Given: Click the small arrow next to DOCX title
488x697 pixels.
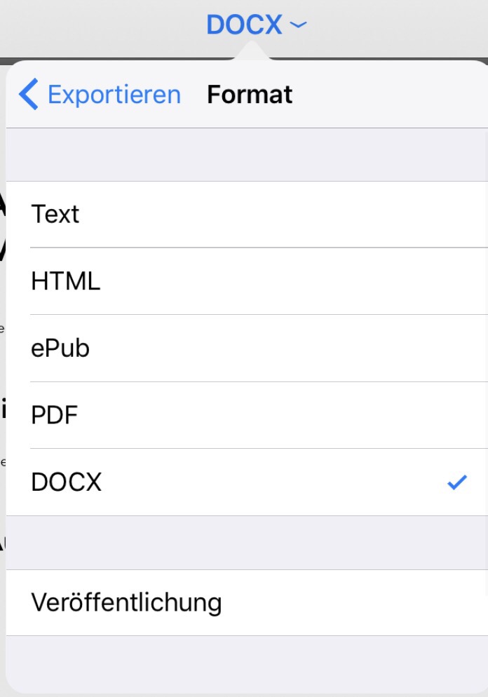Looking at the screenshot, I should (x=298, y=26).
